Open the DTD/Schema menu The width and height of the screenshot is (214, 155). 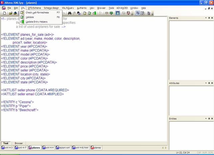click(35, 8)
